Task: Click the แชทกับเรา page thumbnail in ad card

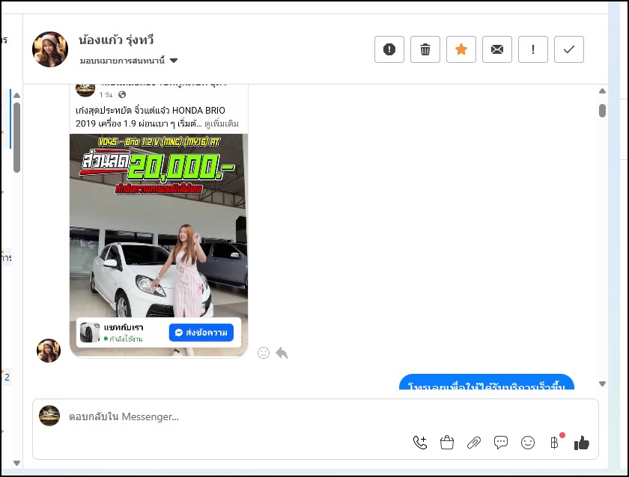Action: pyautogui.click(x=90, y=333)
